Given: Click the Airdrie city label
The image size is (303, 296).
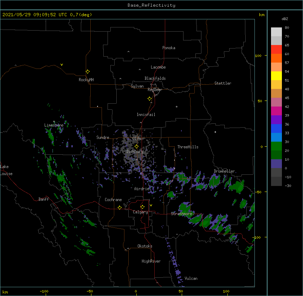Looking at the screenshot, I should click(142, 189).
